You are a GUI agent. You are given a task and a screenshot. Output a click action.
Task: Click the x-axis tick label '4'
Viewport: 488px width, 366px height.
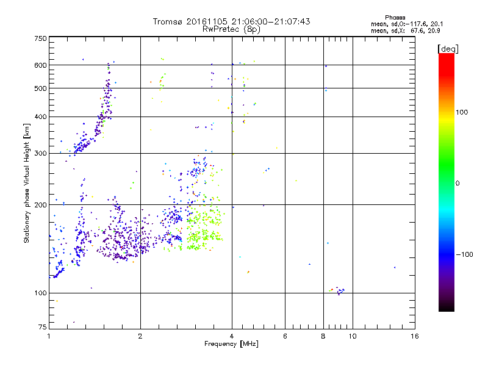[x=232, y=336]
